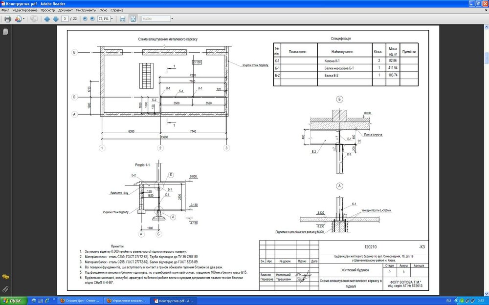Screen dimensions: 489x305
Task: Switch to Управление вложен... taskbar window
Action: click(126, 301)
